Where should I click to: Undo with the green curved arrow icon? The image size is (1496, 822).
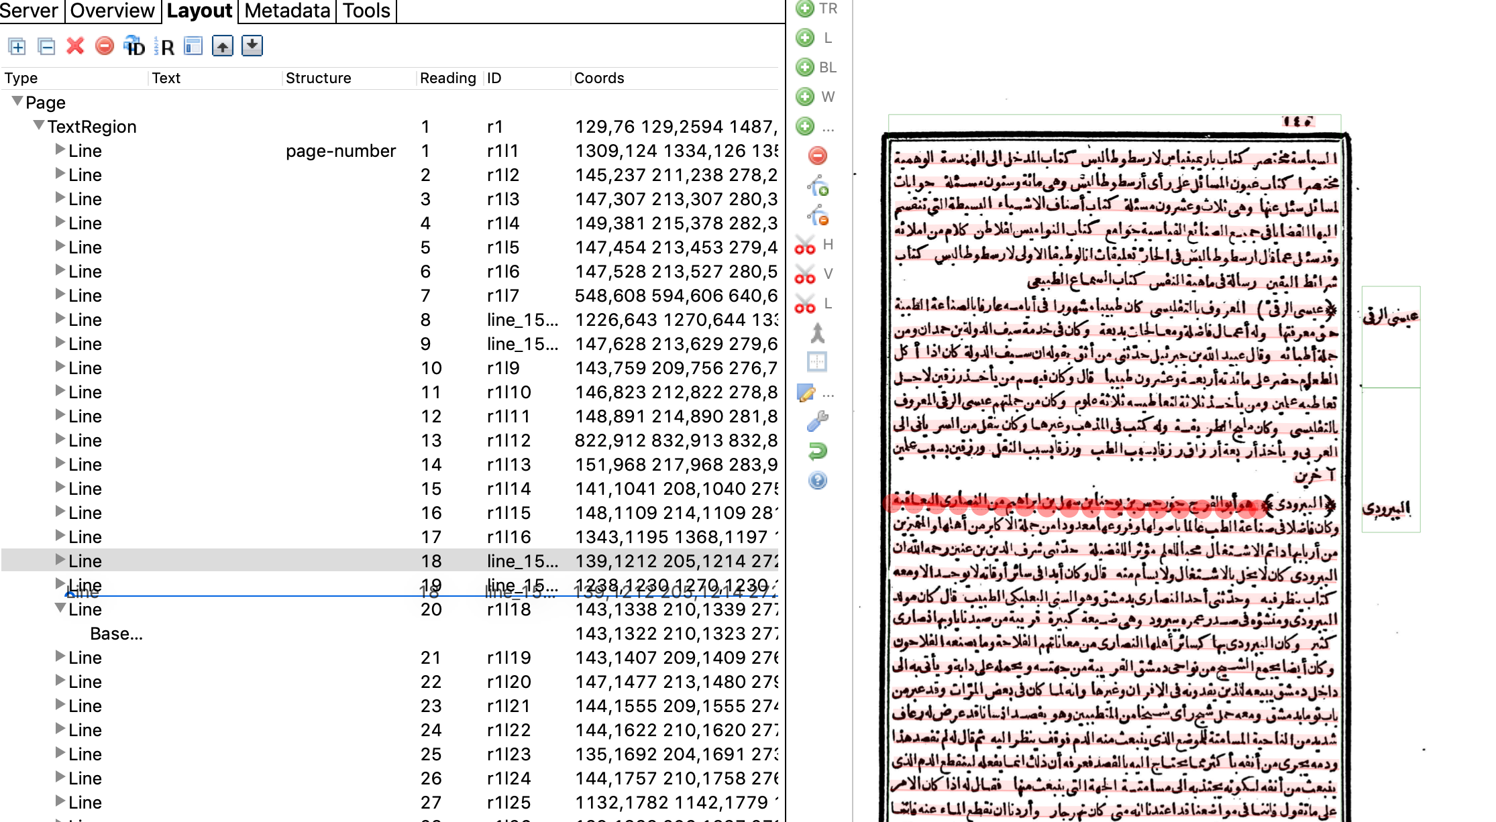817,451
